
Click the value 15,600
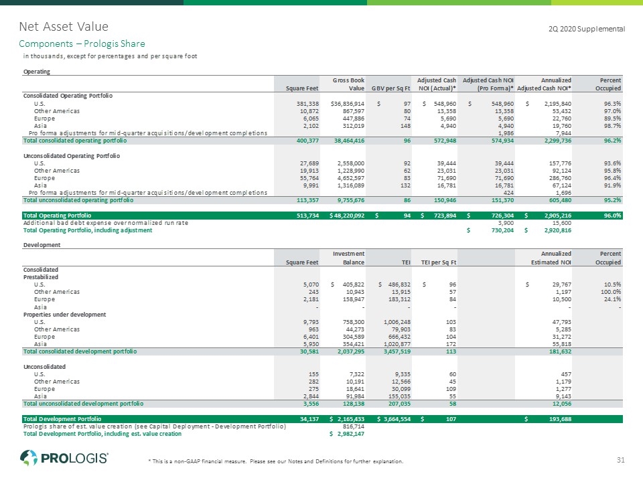[562, 223]
